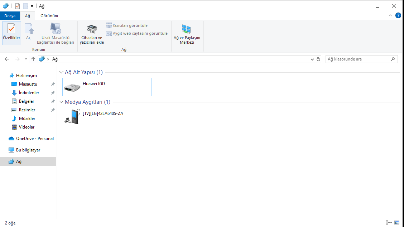Select the LG TV media device icon
404x227 pixels.
point(71,116)
